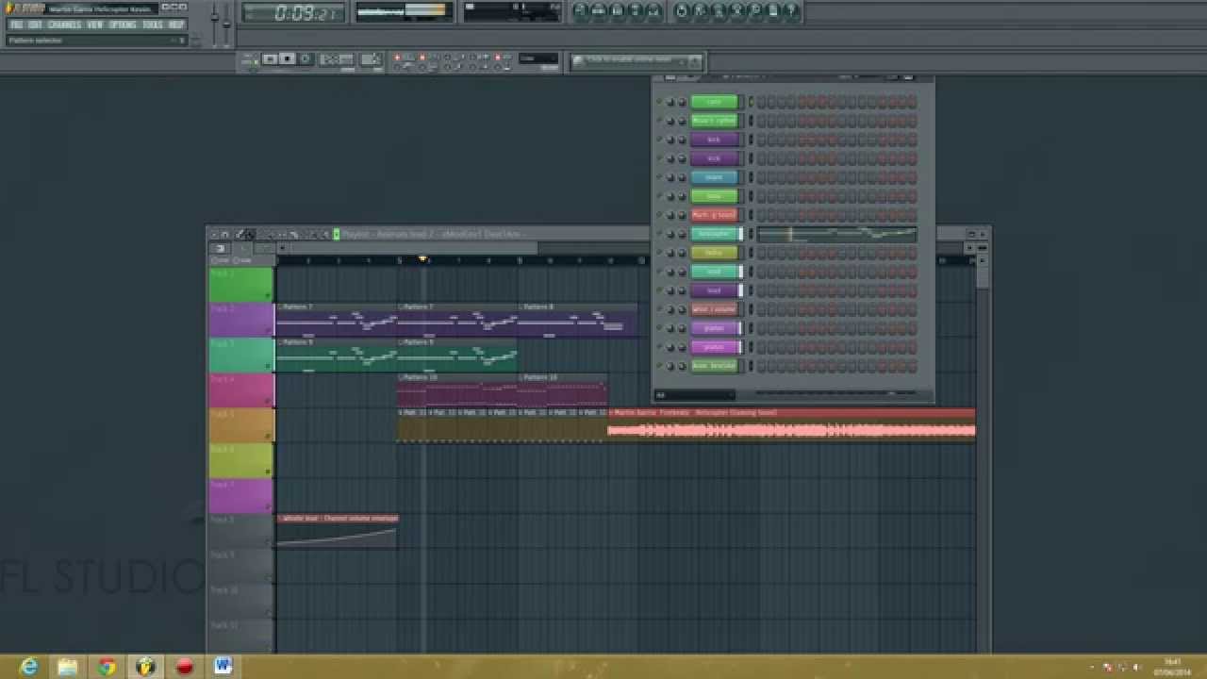Select the olive-colored channel button

(x=714, y=253)
